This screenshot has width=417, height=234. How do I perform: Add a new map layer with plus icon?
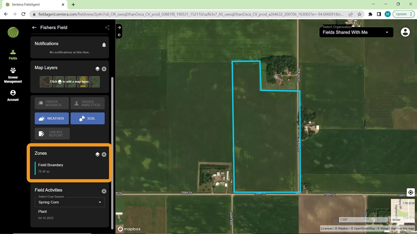[104, 69]
